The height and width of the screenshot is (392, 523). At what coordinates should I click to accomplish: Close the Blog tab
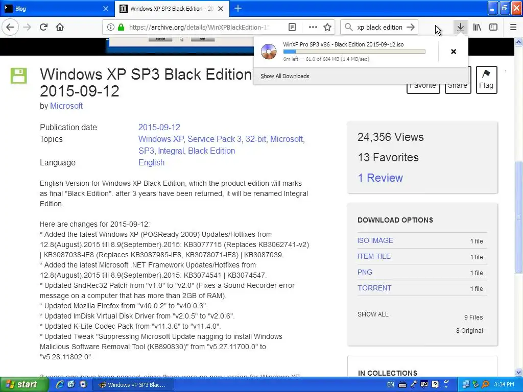pos(106,9)
